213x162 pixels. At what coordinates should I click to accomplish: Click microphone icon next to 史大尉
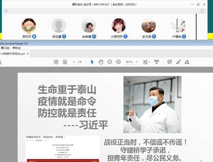pyautogui.click(x=154, y=36)
